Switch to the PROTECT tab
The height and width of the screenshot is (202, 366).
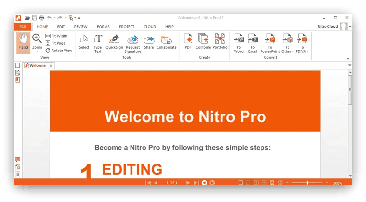[127, 27]
